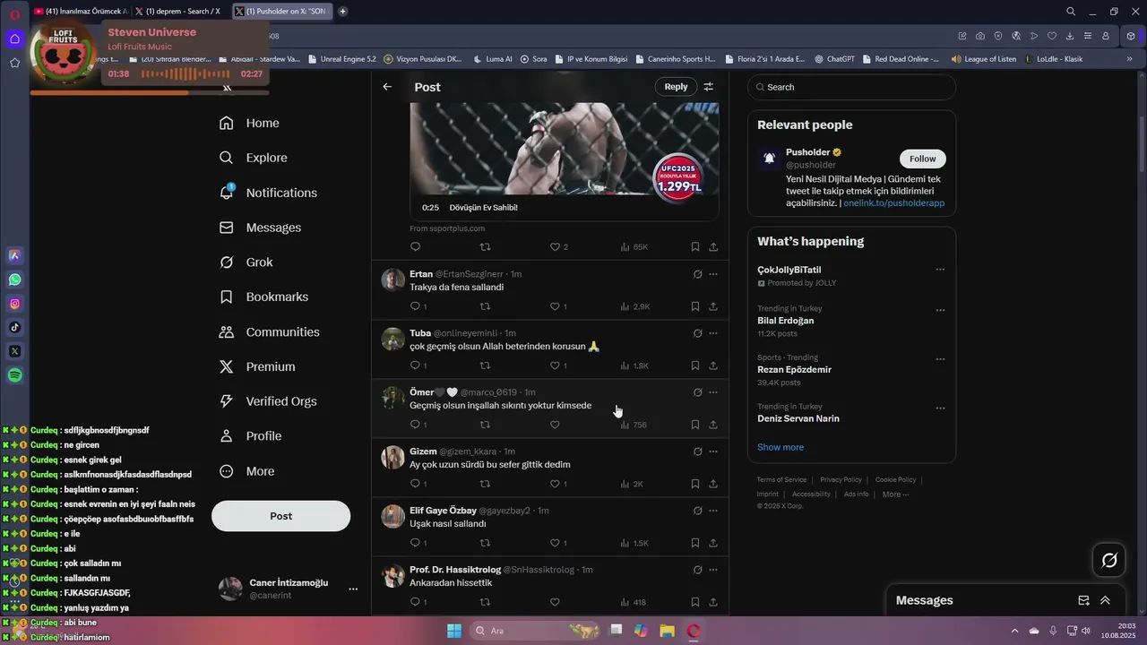Open Instagram in Opera sidebar
The height and width of the screenshot is (645, 1147).
pos(14,304)
